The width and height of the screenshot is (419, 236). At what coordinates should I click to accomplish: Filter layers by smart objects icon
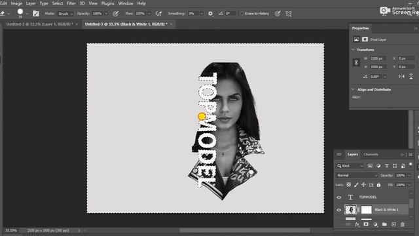(403, 166)
